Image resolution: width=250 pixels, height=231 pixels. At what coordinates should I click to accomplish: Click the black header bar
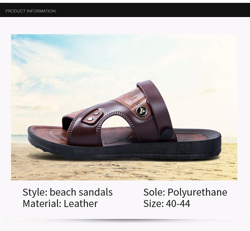tap(125, 10)
